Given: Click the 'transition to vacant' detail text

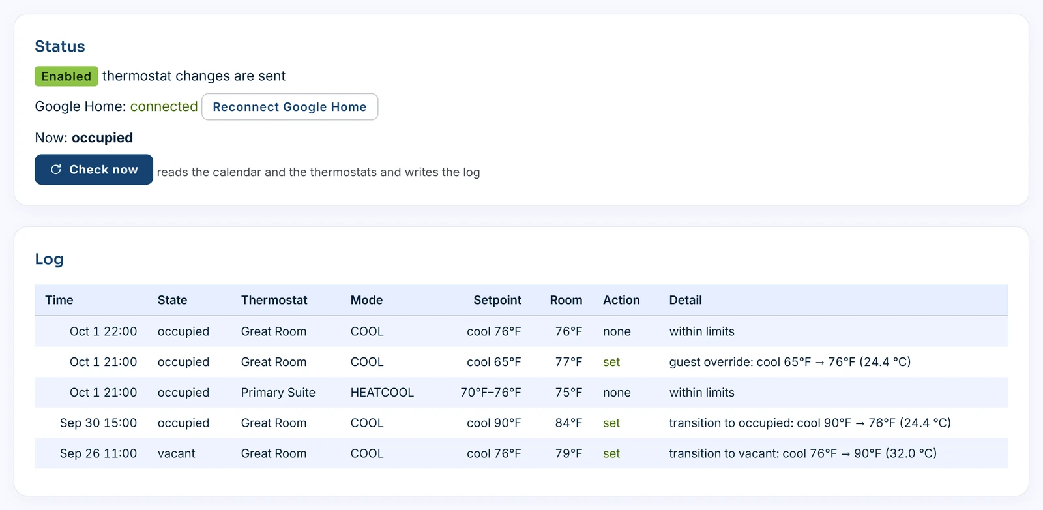Looking at the screenshot, I should point(802,453).
